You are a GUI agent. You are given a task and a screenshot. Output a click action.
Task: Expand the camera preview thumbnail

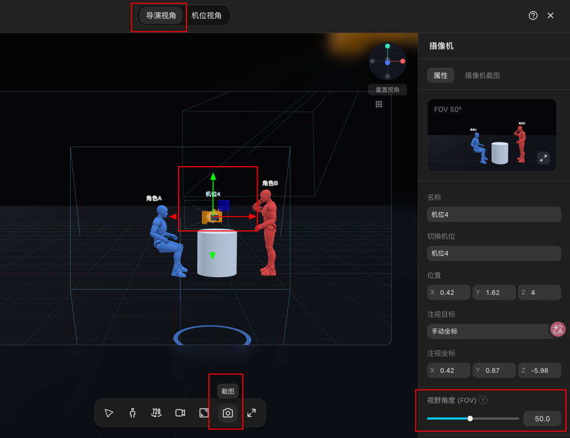pos(543,158)
